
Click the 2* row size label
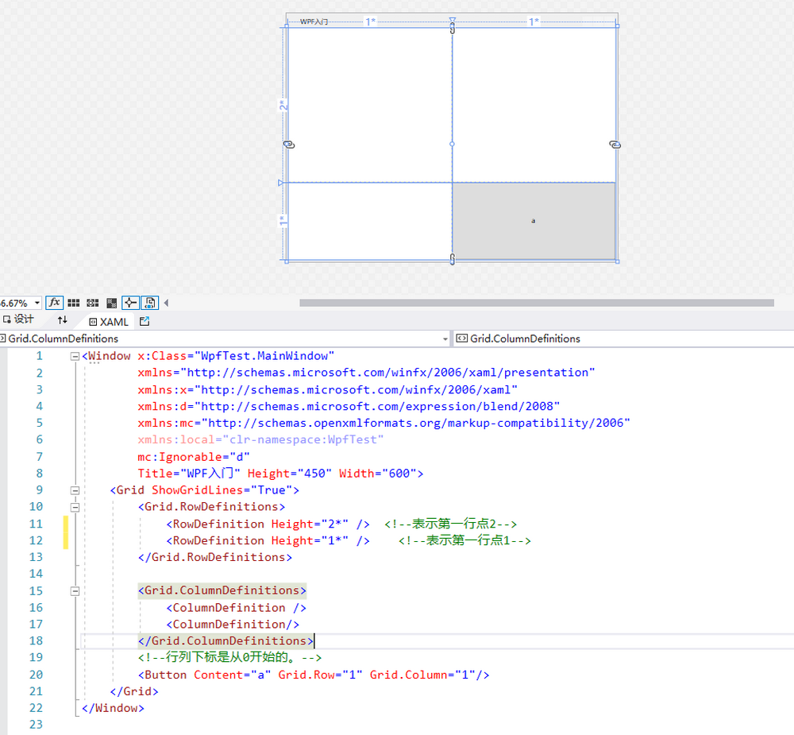click(x=283, y=105)
